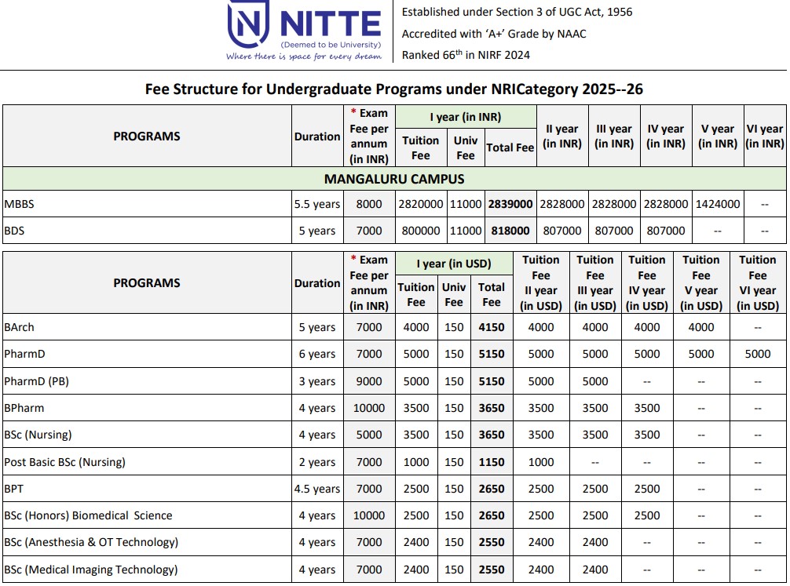
Task: Select BSc (Anesthesia & OT Technology) program
Action: coord(91,542)
